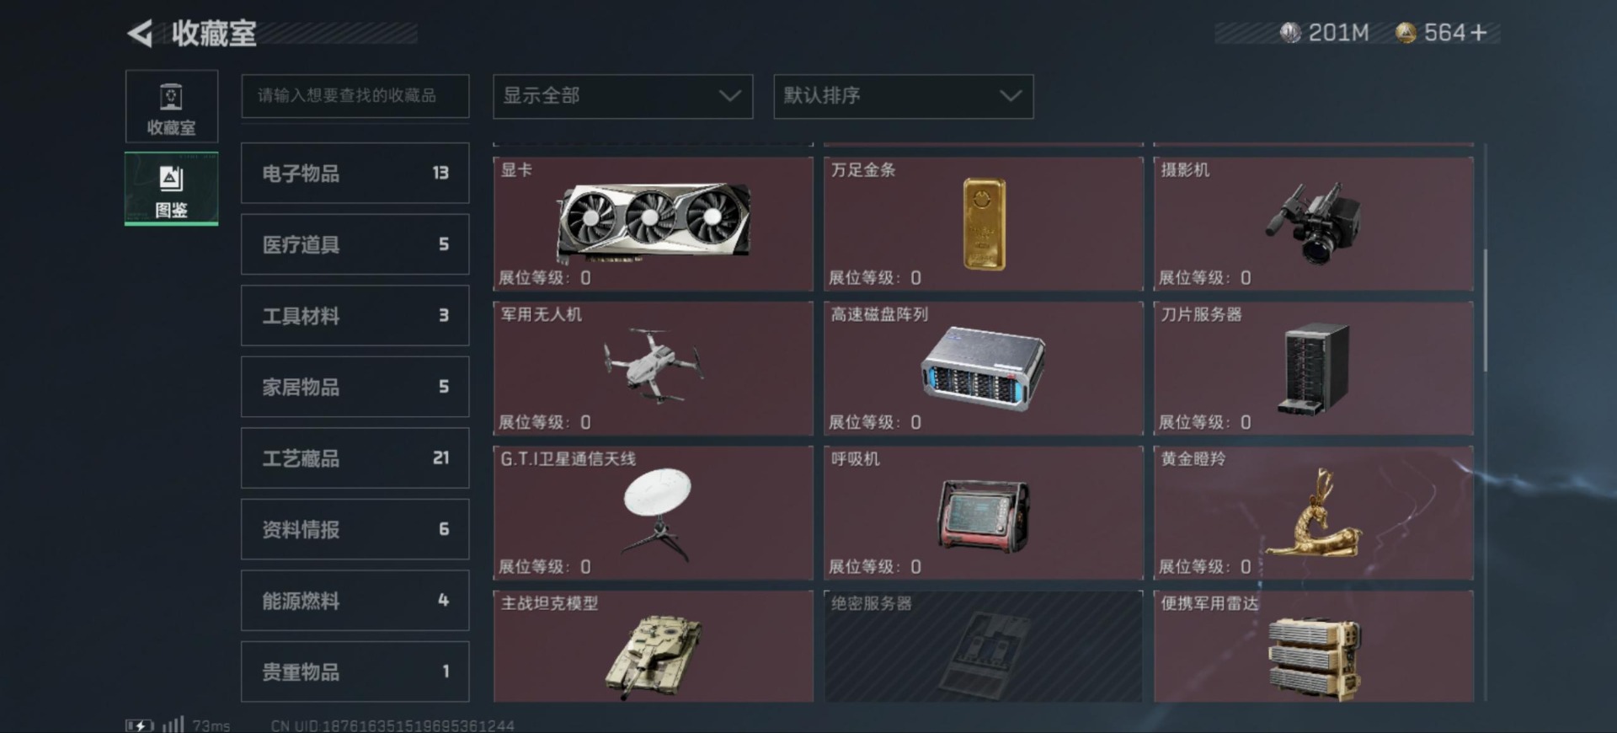Open the 黄金瞪羚 golden gazelle card

(x=1313, y=512)
